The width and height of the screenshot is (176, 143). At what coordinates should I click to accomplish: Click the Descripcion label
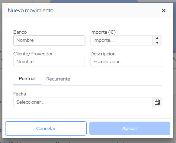103,54
